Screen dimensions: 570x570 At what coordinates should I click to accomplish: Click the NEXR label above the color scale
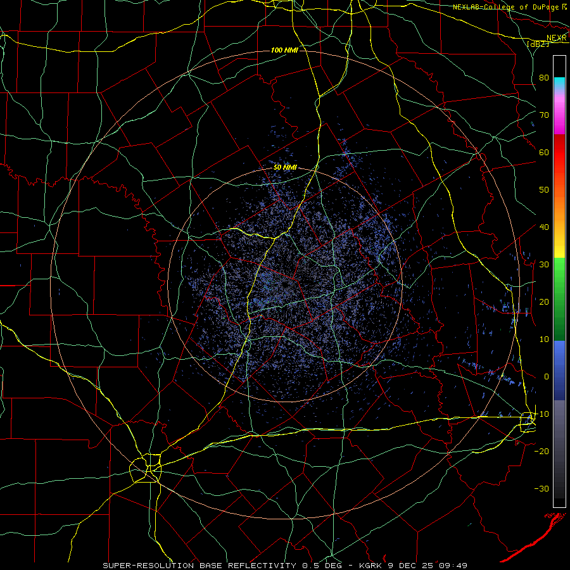pyautogui.click(x=557, y=38)
